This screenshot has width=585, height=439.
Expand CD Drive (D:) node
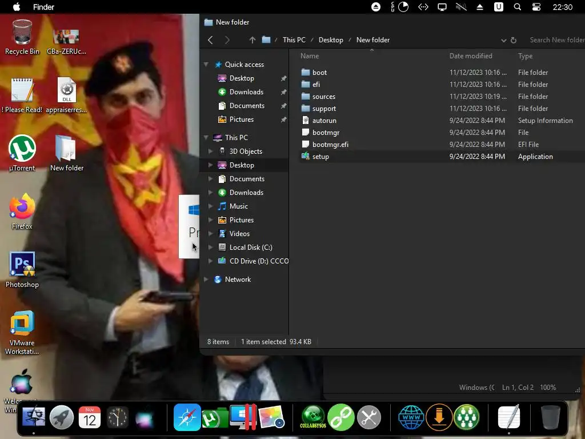pyautogui.click(x=211, y=261)
